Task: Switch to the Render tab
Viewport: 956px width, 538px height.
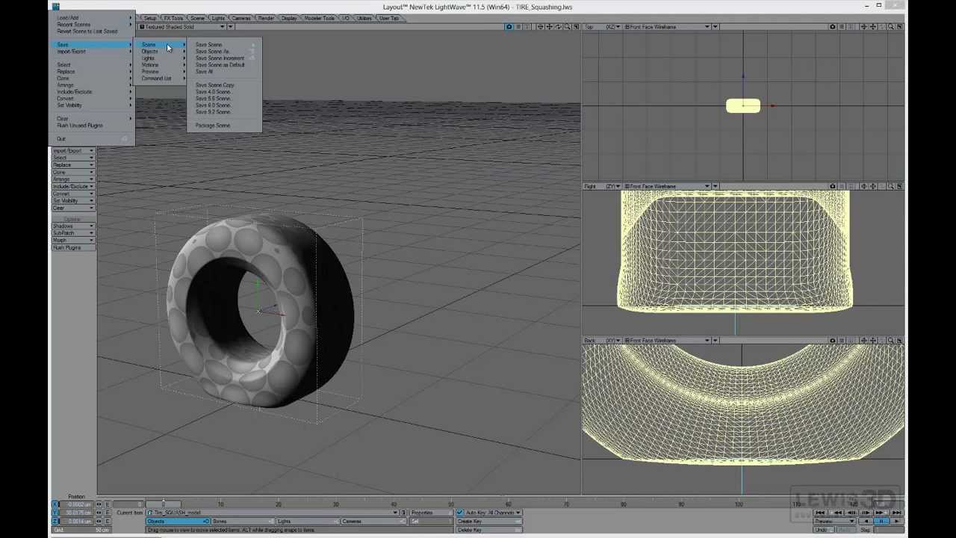Action: (266, 18)
